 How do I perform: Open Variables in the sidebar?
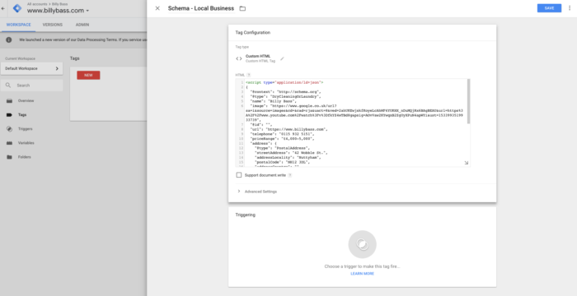point(26,143)
